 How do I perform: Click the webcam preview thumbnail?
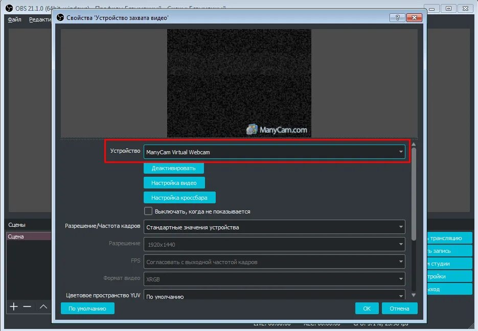239,83
